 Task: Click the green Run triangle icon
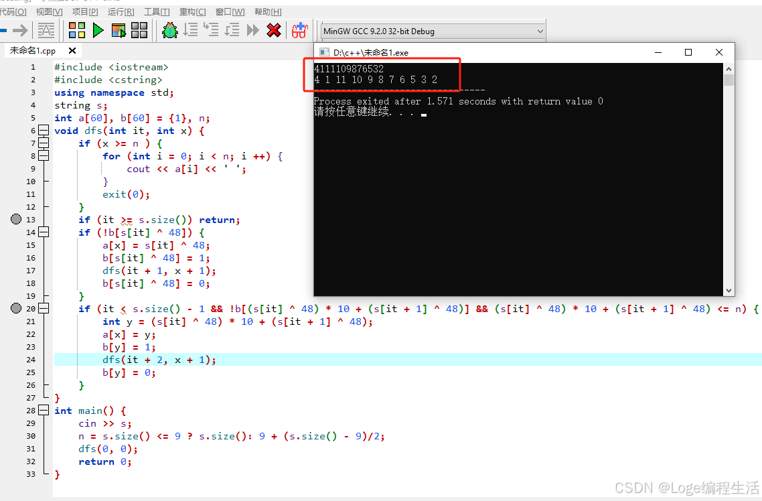coord(98,31)
